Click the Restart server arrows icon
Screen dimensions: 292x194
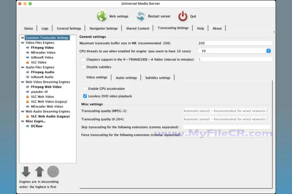[141, 16]
